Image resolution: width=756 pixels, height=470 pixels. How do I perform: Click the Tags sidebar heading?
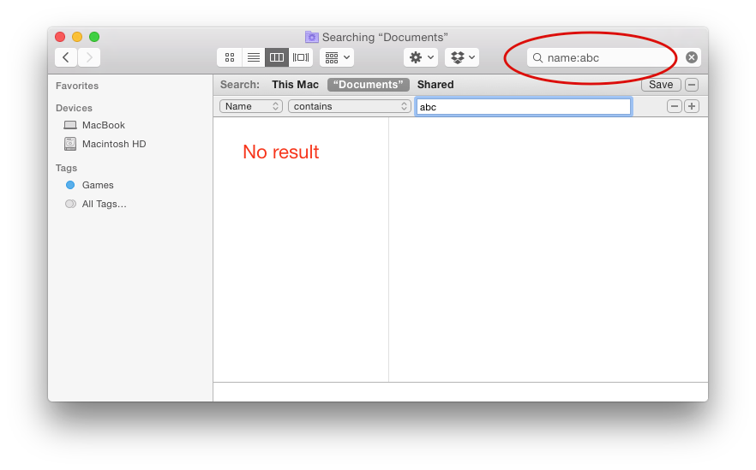click(x=66, y=168)
